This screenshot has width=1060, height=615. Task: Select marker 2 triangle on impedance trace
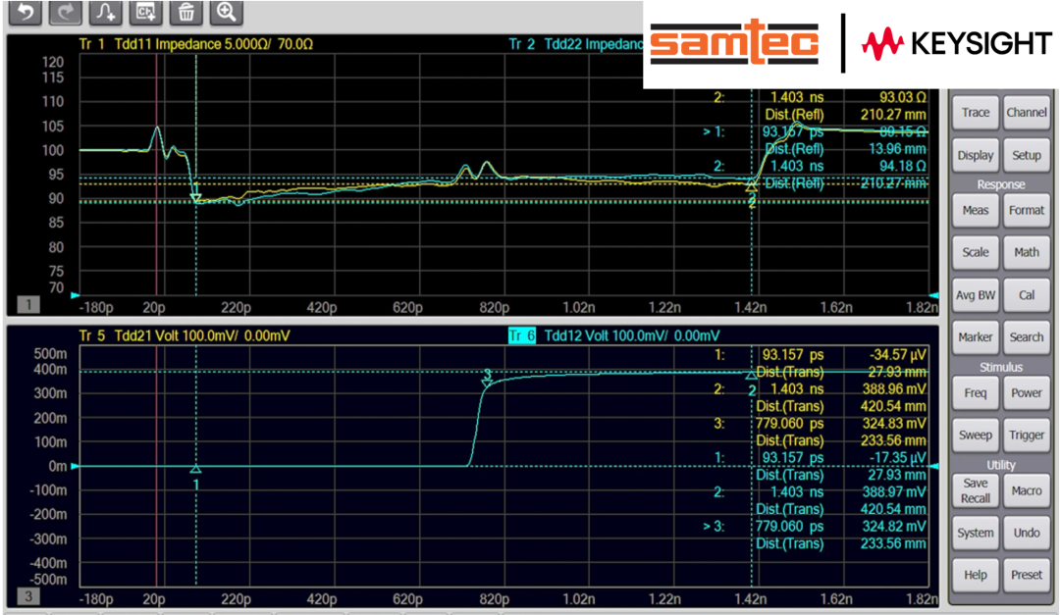(751, 186)
